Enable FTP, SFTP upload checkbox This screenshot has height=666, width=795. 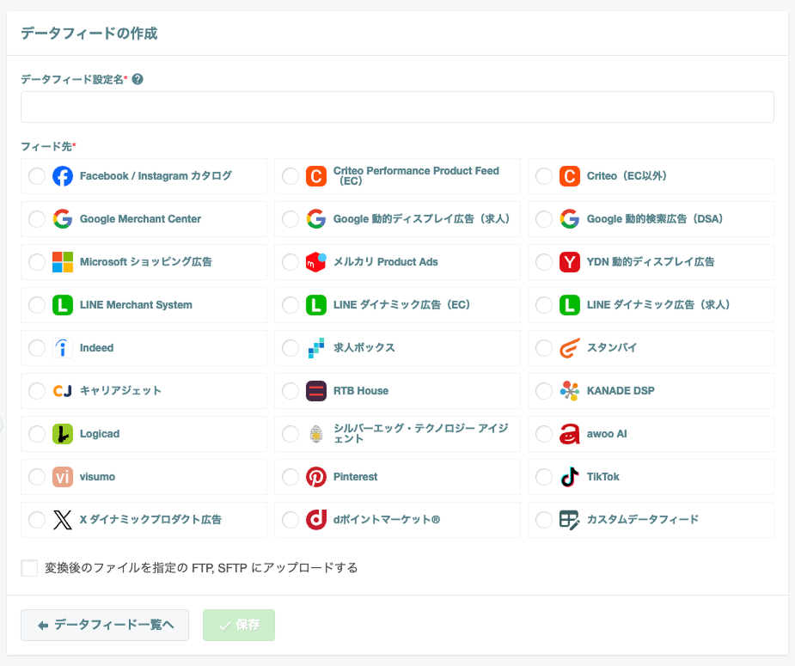tap(29, 568)
